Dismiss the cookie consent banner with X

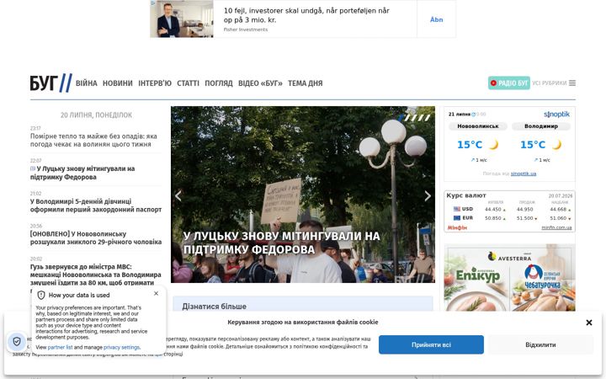(x=588, y=323)
